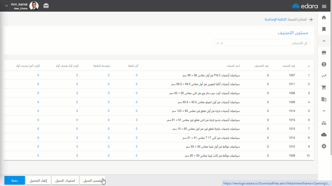Click the Amr_kamal profile avatar
This screenshot has width=332, height=186.
click(x=34, y=6)
